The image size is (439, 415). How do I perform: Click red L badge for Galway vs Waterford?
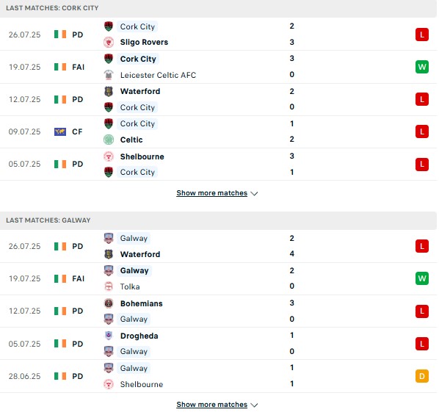[422, 246]
